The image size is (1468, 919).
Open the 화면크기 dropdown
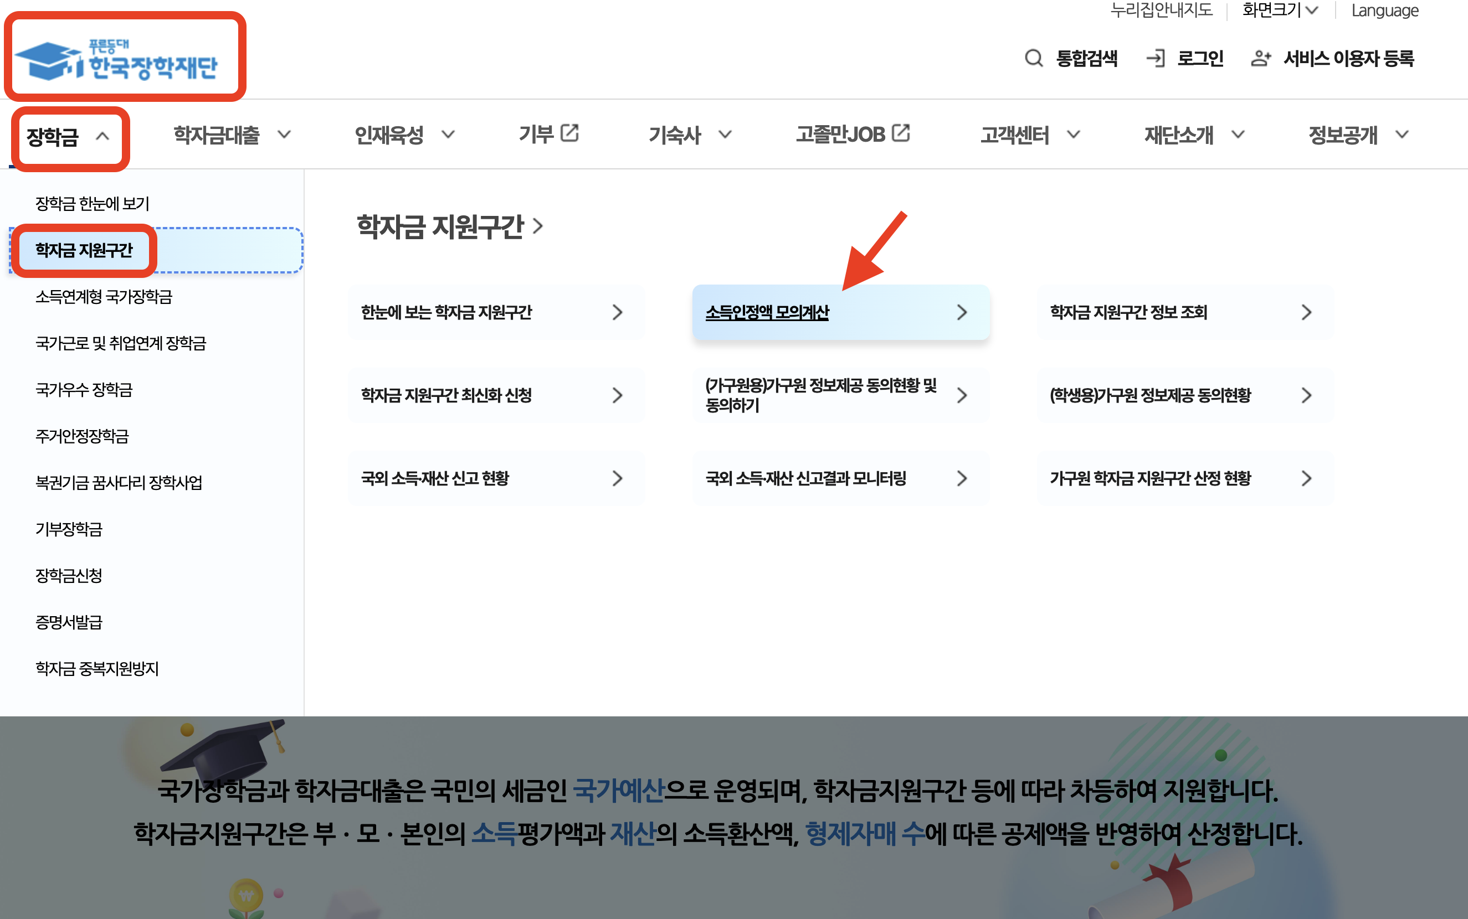[1280, 10]
